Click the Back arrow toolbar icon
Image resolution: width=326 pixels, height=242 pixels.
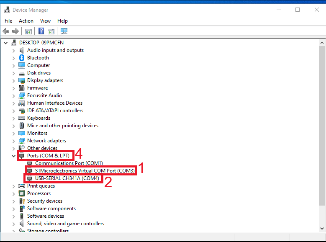click(x=6, y=31)
